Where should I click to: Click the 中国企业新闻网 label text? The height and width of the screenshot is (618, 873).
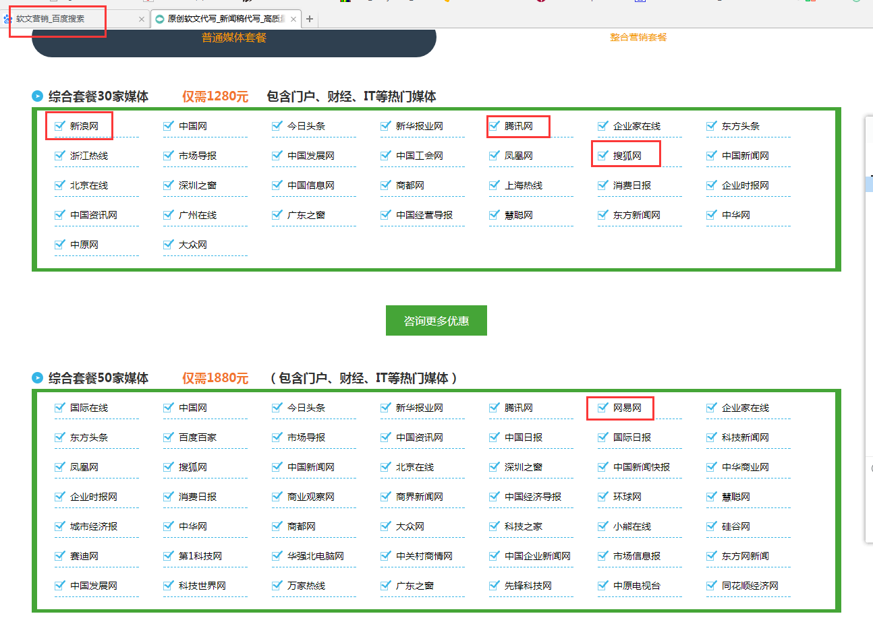click(x=538, y=556)
